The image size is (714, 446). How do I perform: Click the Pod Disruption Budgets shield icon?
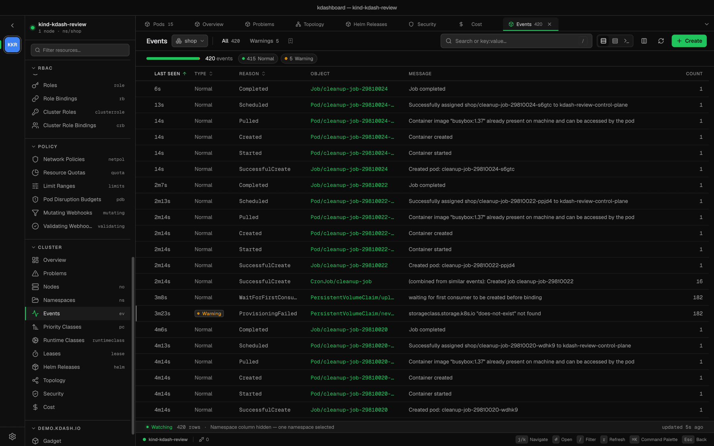click(35, 199)
